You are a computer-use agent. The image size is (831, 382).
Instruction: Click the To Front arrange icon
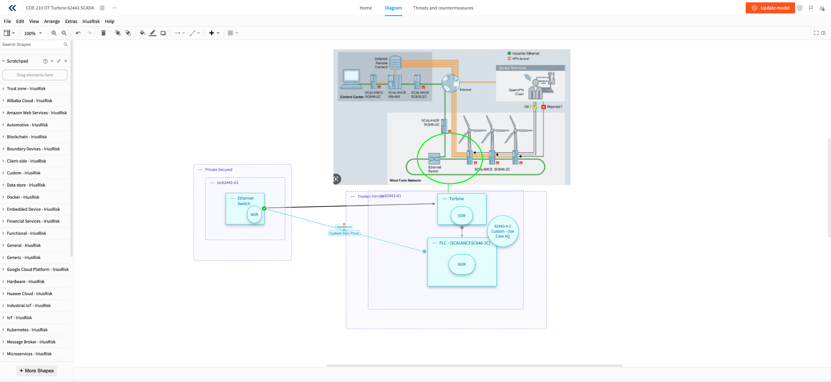point(118,33)
